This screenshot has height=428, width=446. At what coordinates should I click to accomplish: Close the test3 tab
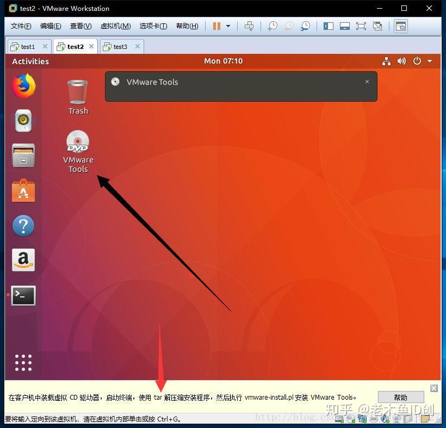[x=138, y=46]
